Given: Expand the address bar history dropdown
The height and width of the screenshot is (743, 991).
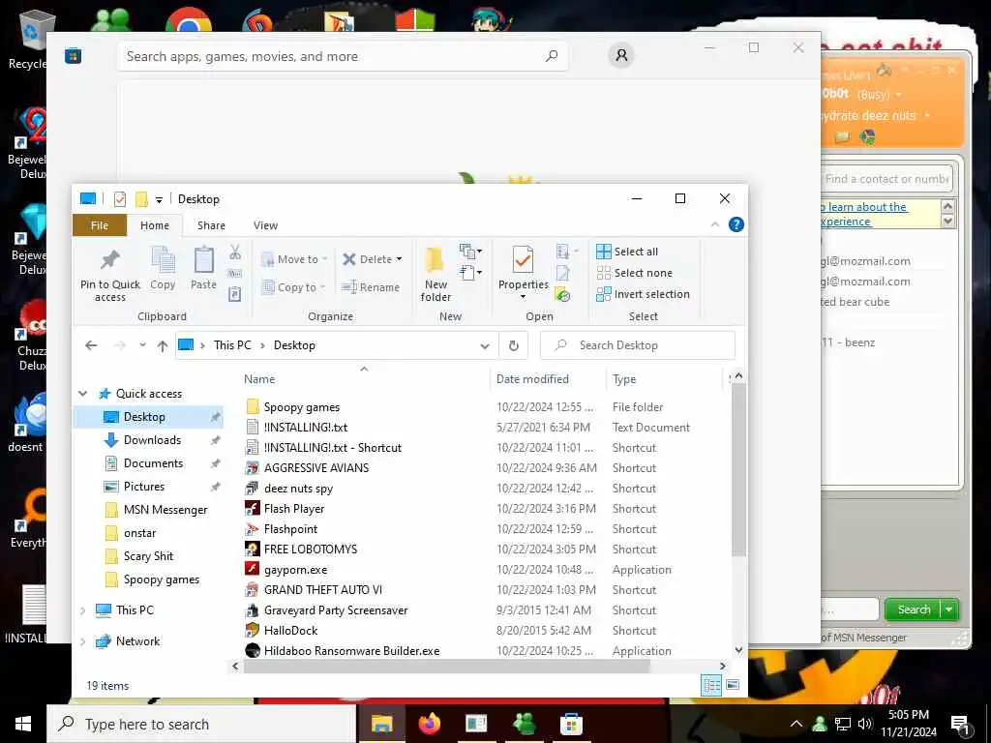Looking at the screenshot, I should (x=485, y=345).
